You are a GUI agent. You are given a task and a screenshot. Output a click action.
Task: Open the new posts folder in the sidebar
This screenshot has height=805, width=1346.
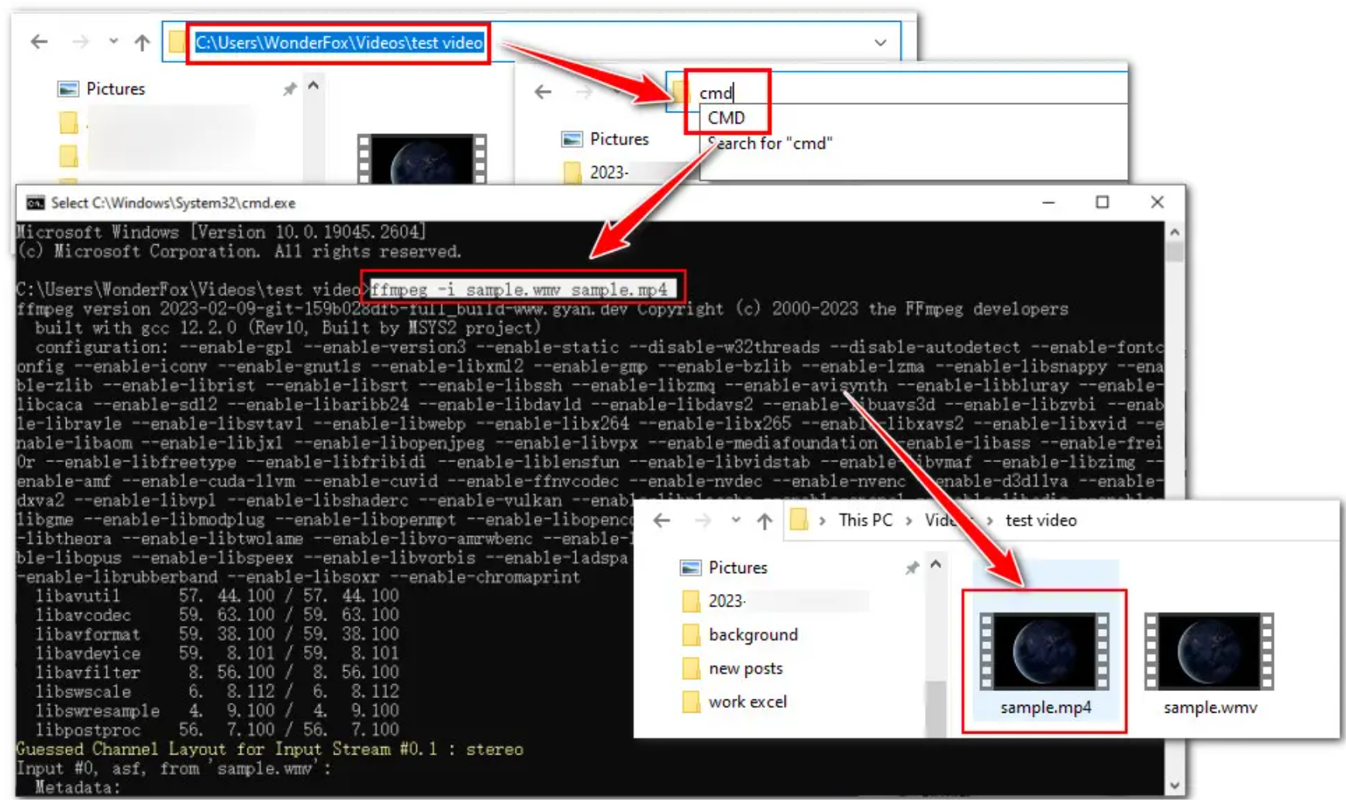coord(733,669)
